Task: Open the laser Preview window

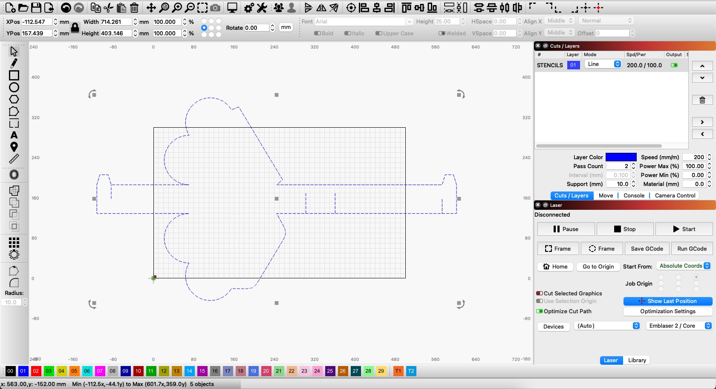Action: (231, 7)
